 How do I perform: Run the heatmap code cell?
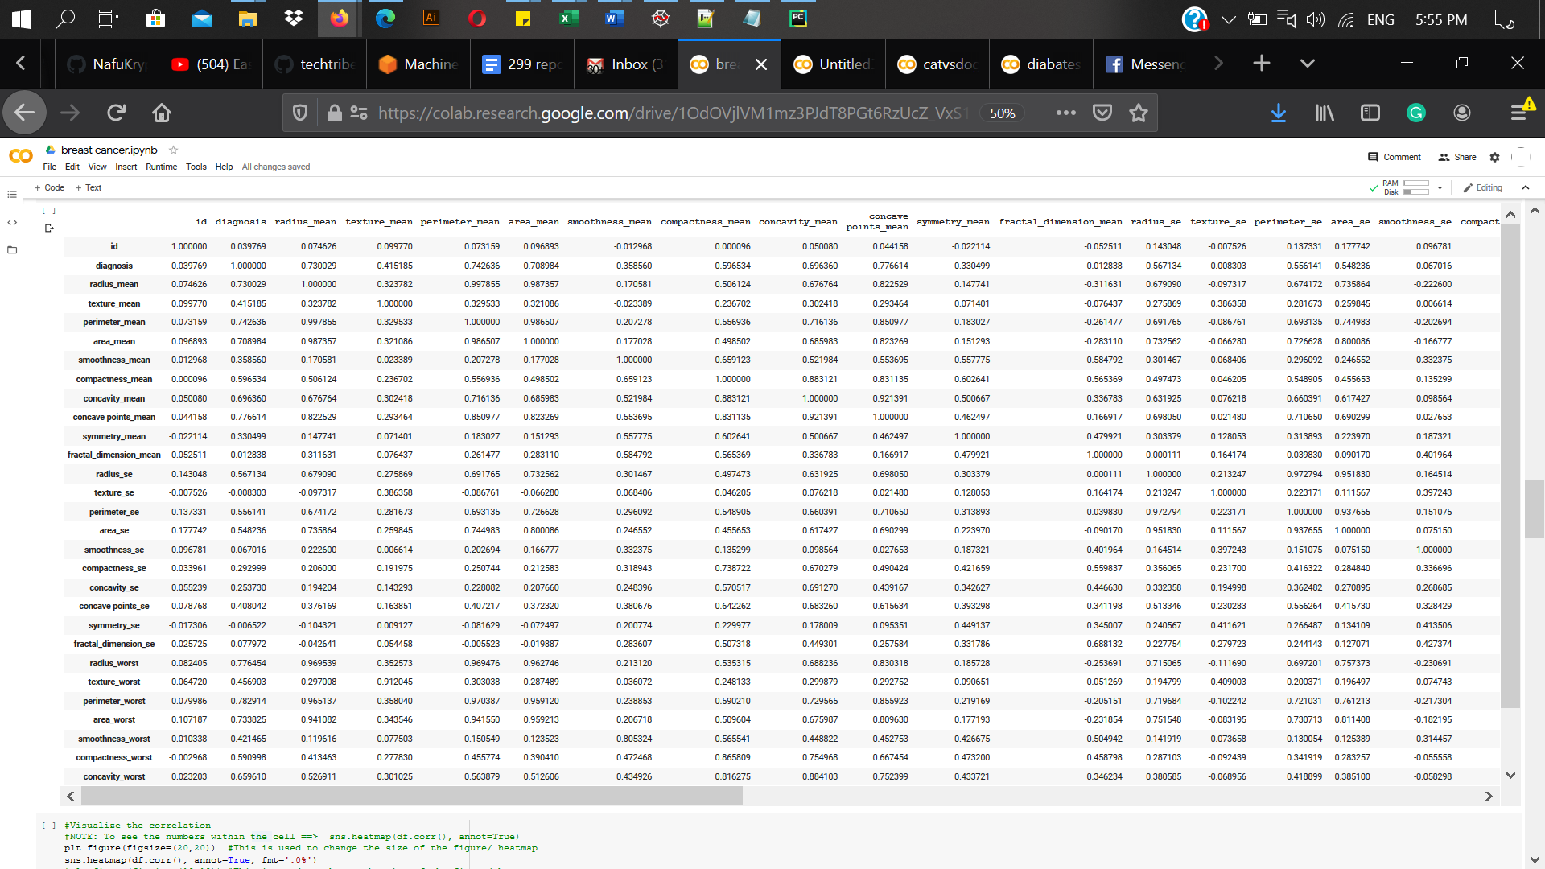[x=49, y=826]
